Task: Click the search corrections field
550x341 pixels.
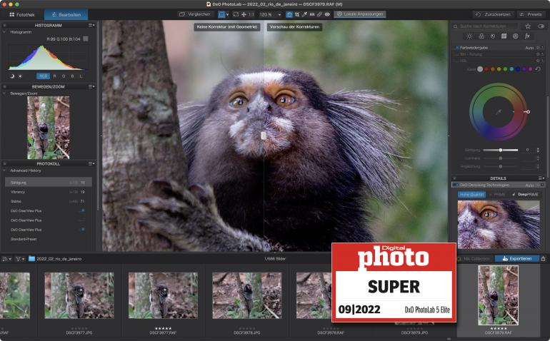Action: click(x=485, y=26)
